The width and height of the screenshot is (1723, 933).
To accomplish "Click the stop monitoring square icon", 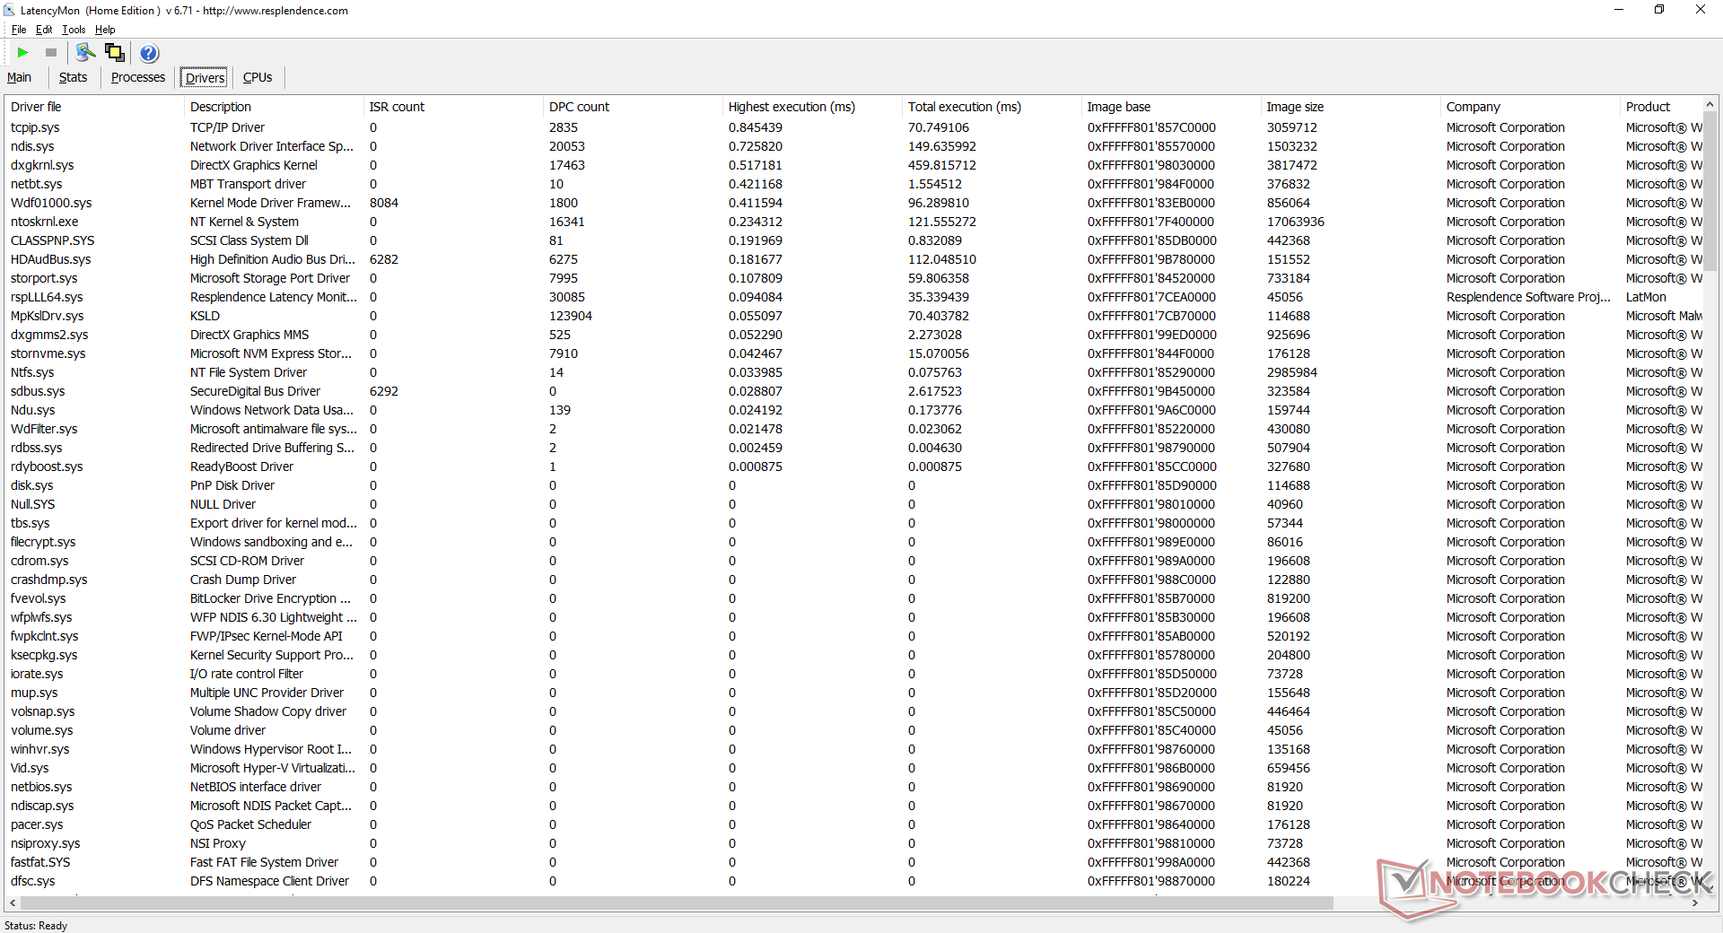I will 51,53.
